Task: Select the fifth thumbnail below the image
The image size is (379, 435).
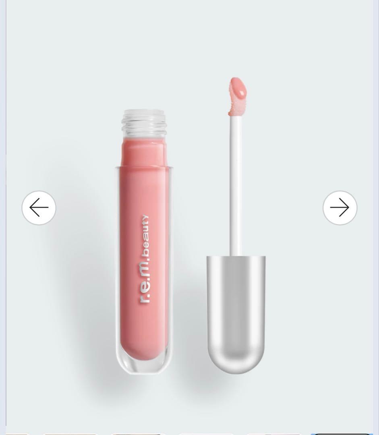Action: 273,434
